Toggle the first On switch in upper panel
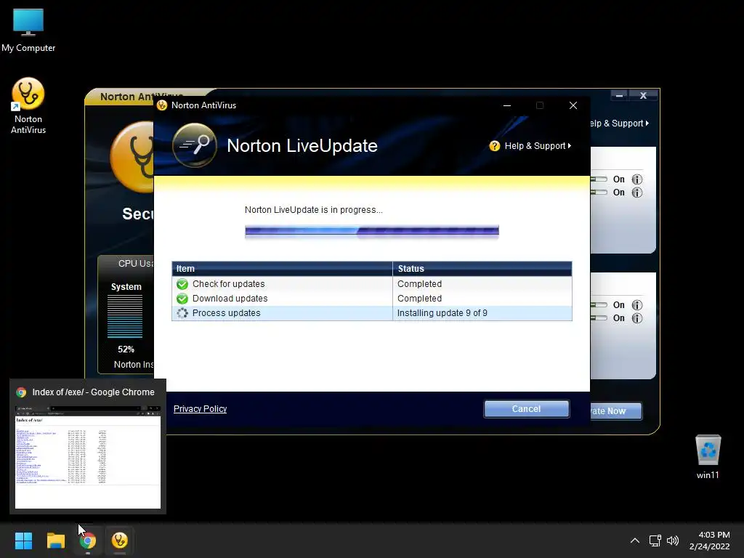This screenshot has width=744, height=558. pyautogui.click(x=599, y=179)
